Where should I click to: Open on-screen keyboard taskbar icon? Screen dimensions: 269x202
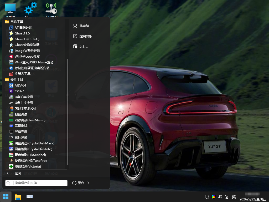point(30,197)
